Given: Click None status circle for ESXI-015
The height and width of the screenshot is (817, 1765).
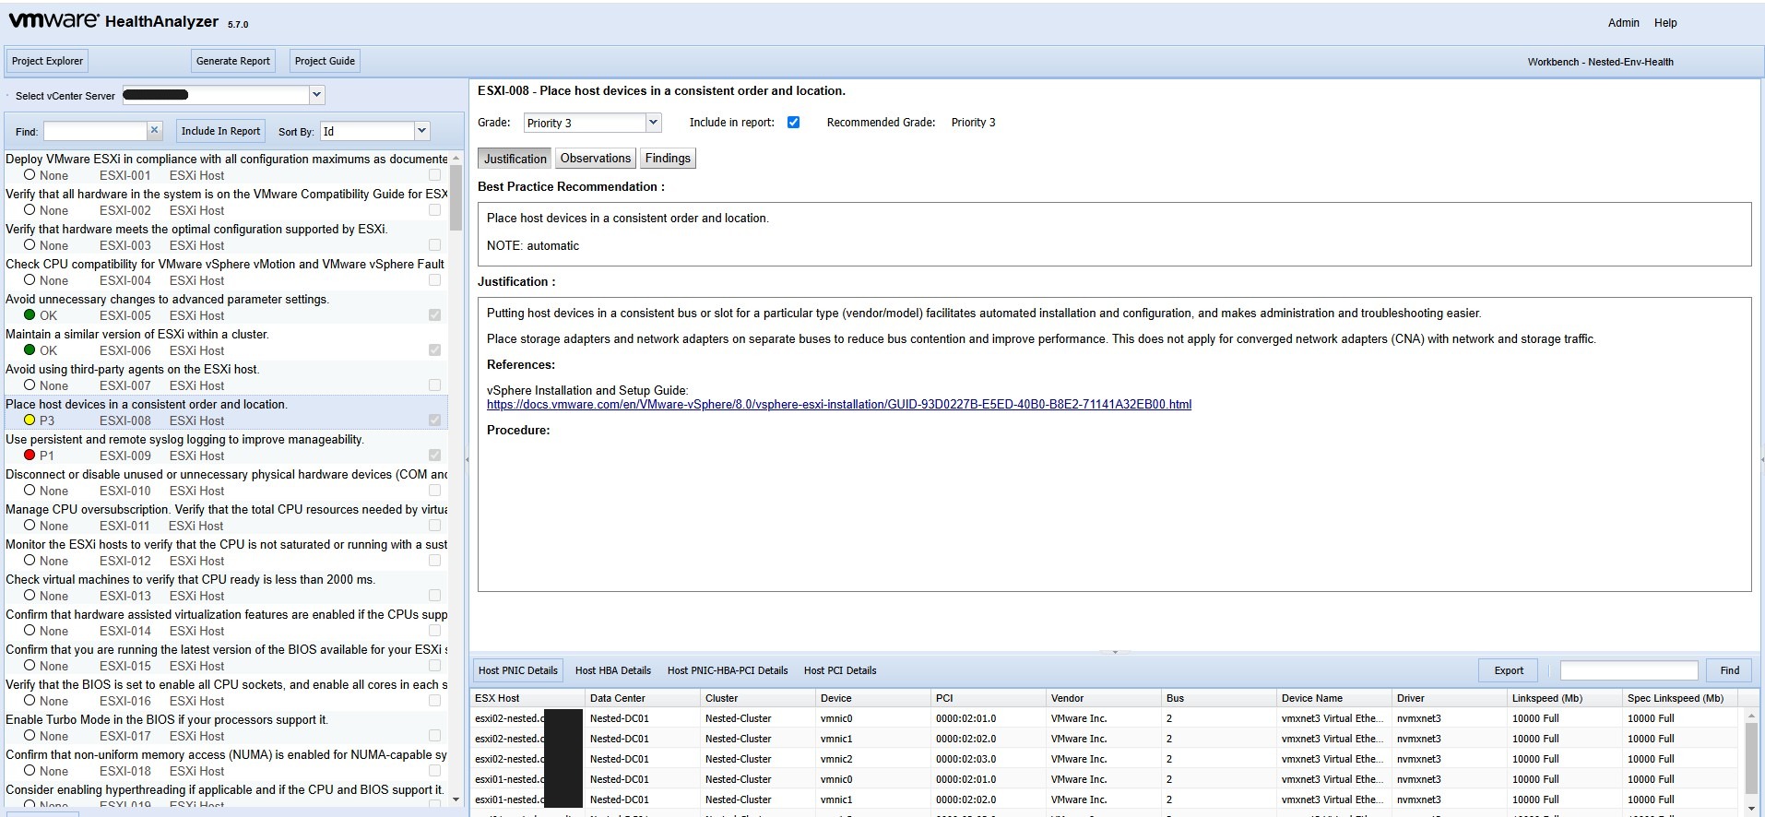Looking at the screenshot, I should 30,666.
